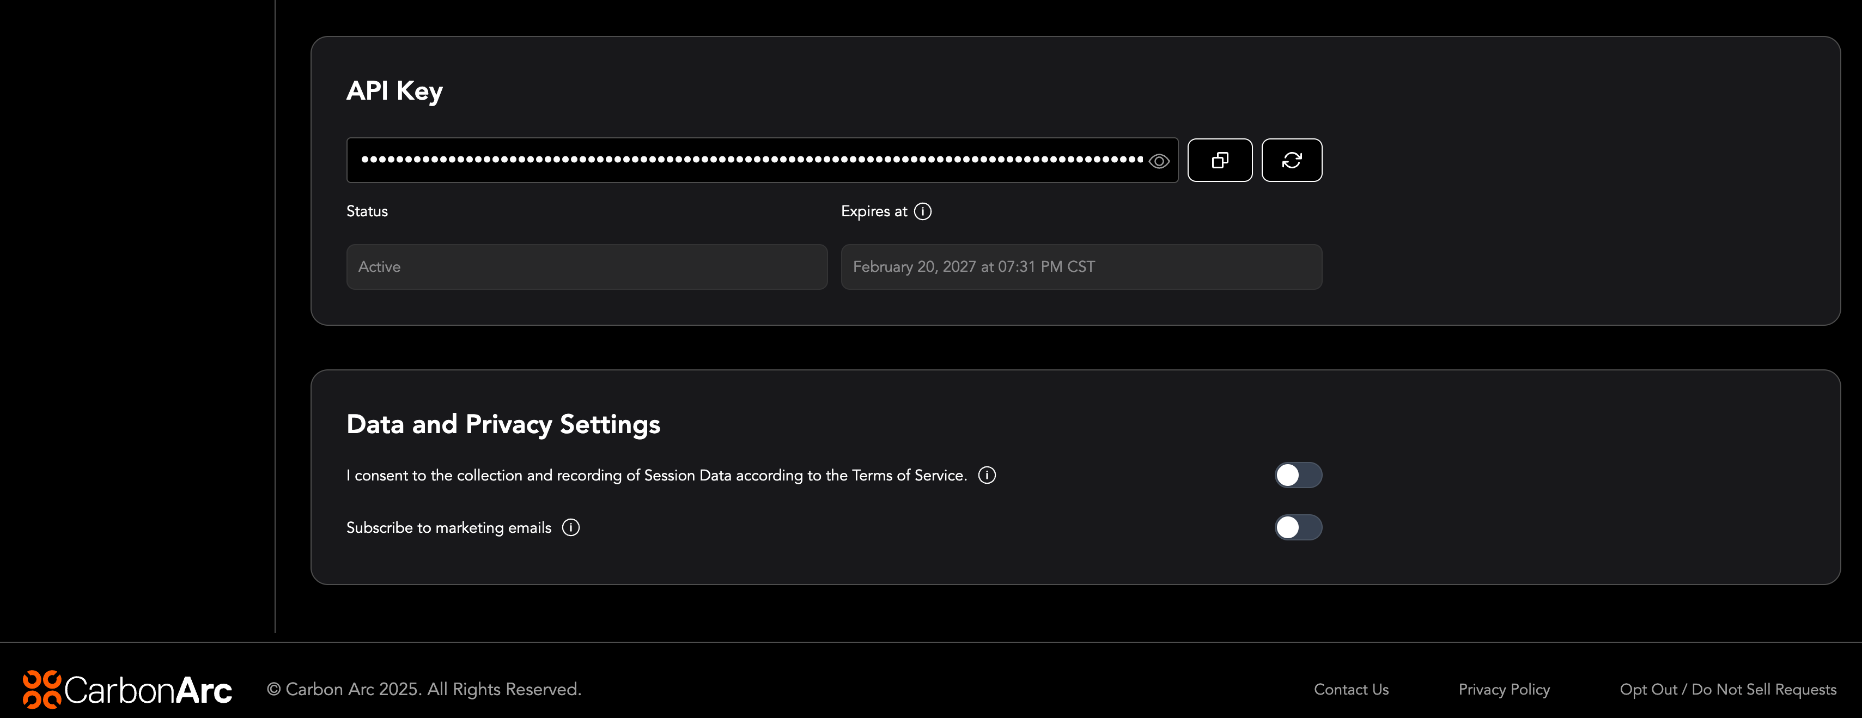Viewport: 1862px width, 718px height.
Task: Go to the Privacy Policy page
Action: [x=1504, y=690]
